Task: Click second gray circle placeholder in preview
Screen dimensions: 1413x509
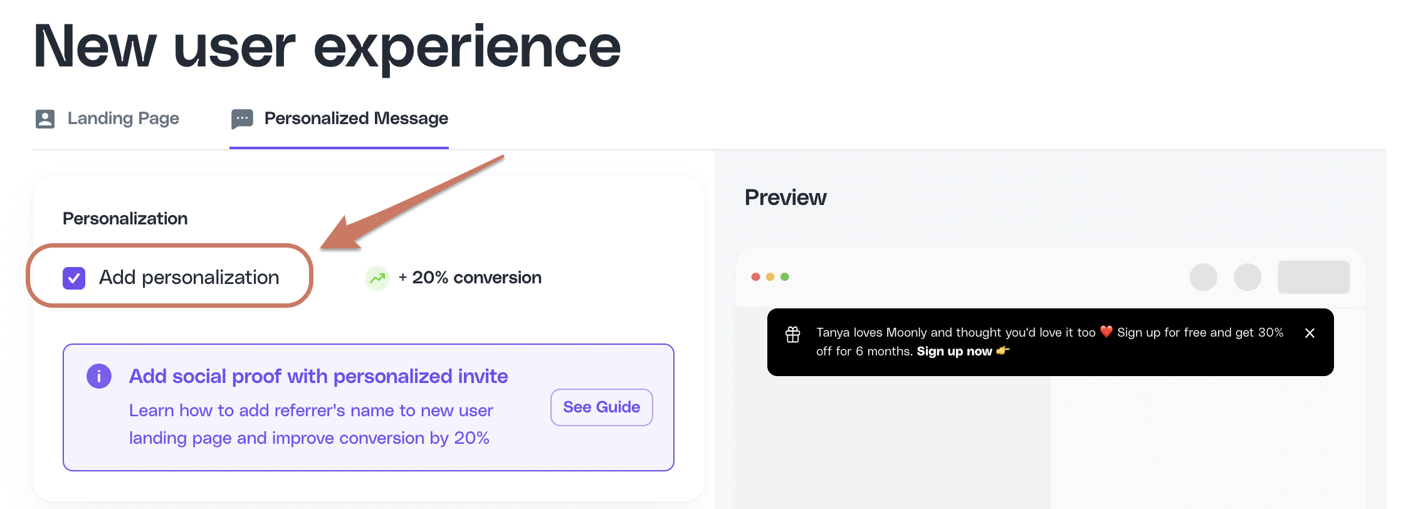Action: (1248, 276)
